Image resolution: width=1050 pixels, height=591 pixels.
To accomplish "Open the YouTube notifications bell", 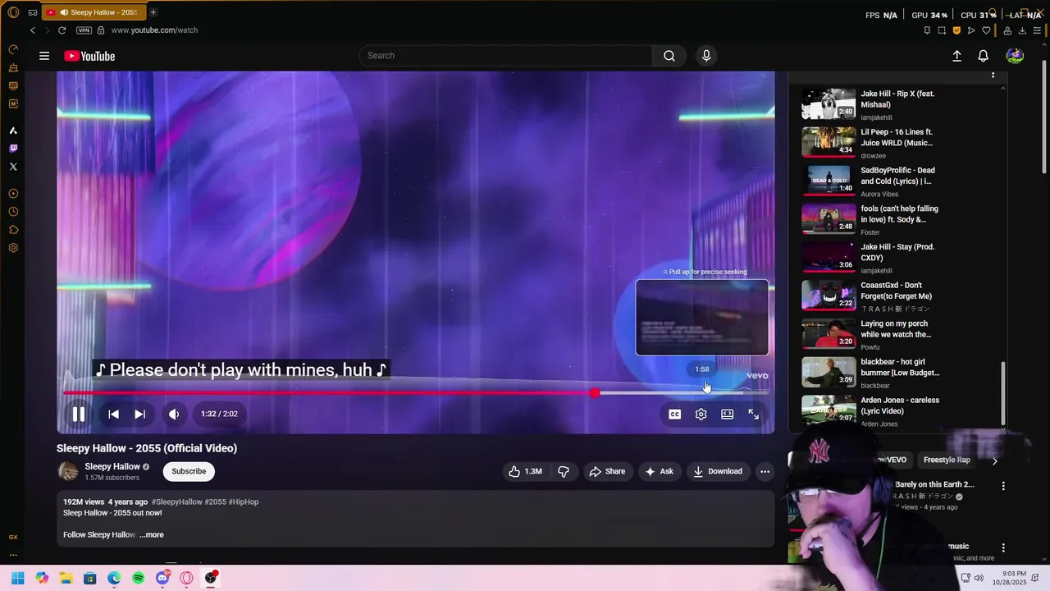I will pyautogui.click(x=983, y=56).
